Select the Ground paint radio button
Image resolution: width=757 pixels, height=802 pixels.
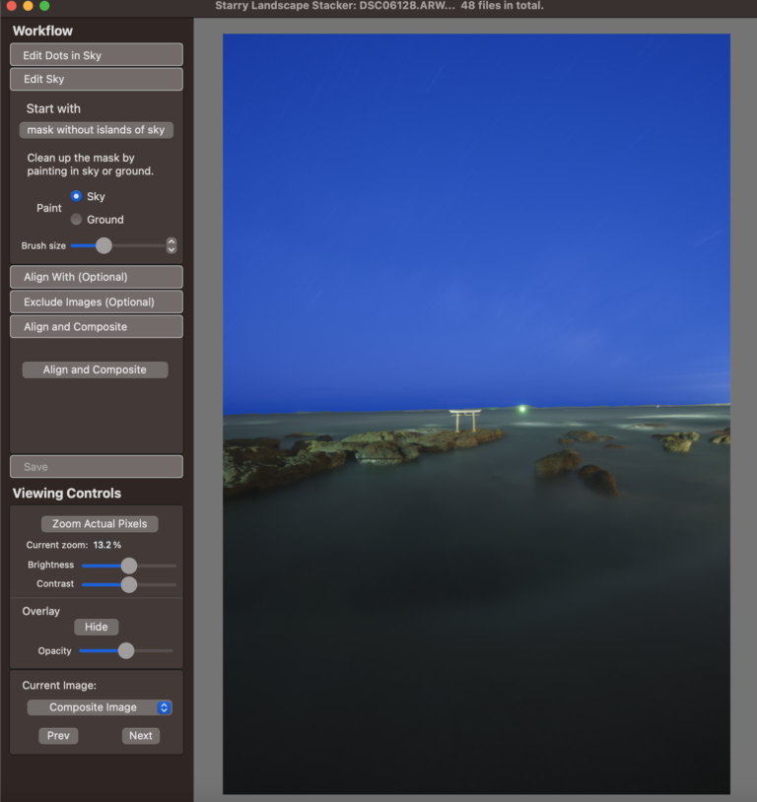[x=77, y=220]
